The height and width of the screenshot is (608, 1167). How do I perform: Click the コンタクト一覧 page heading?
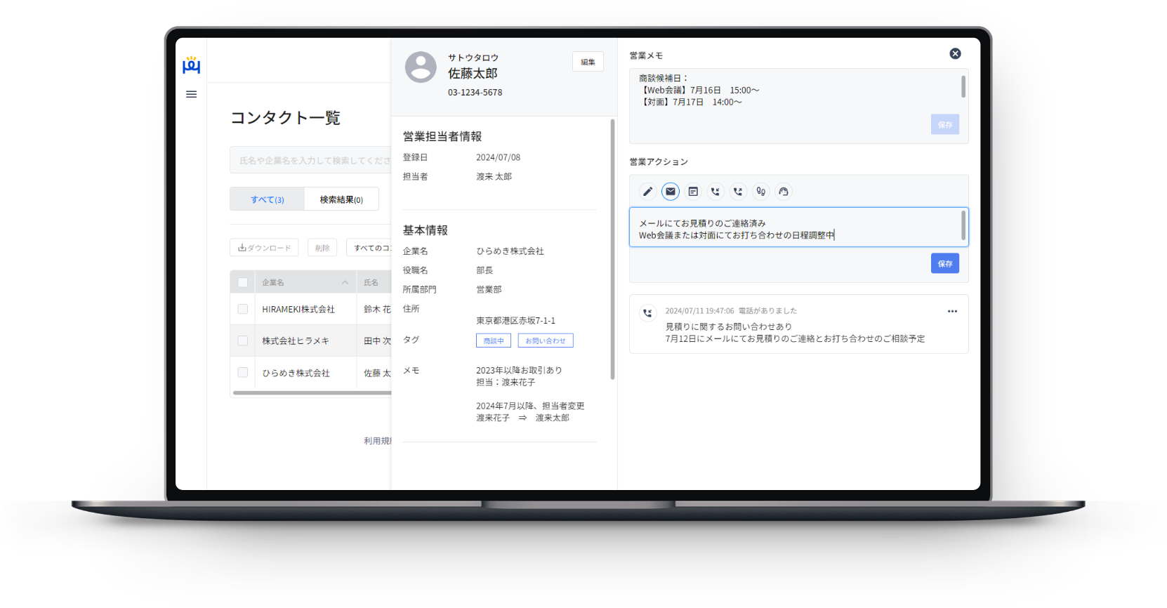(x=285, y=117)
